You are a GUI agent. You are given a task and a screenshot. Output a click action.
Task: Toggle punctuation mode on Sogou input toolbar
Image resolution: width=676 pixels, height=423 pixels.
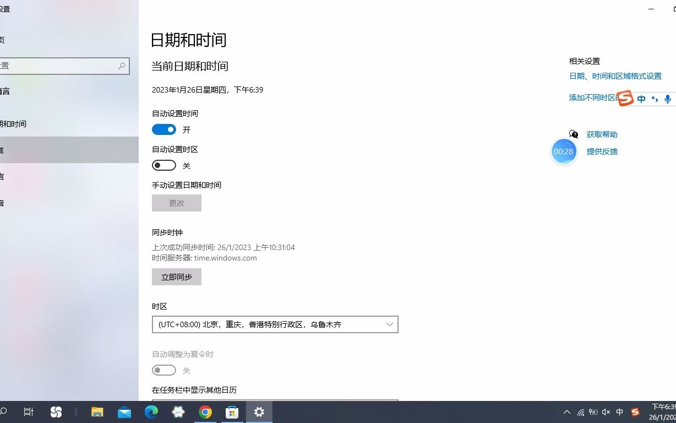click(x=654, y=99)
